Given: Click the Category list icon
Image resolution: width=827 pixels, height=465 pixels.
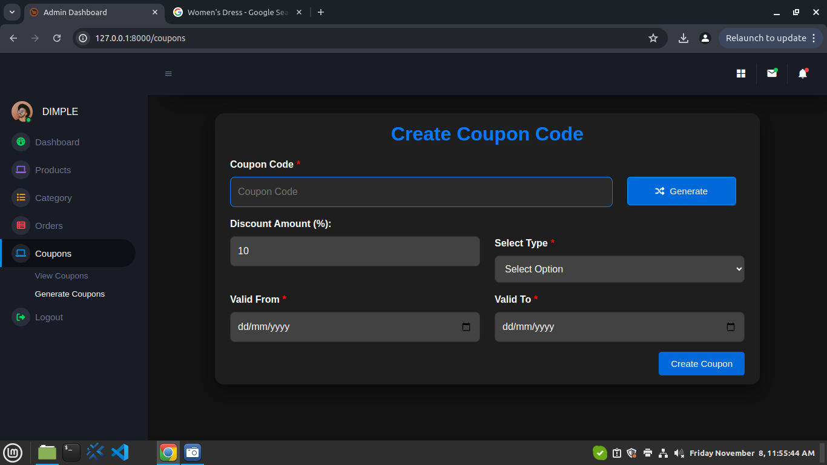Looking at the screenshot, I should pyautogui.click(x=21, y=197).
